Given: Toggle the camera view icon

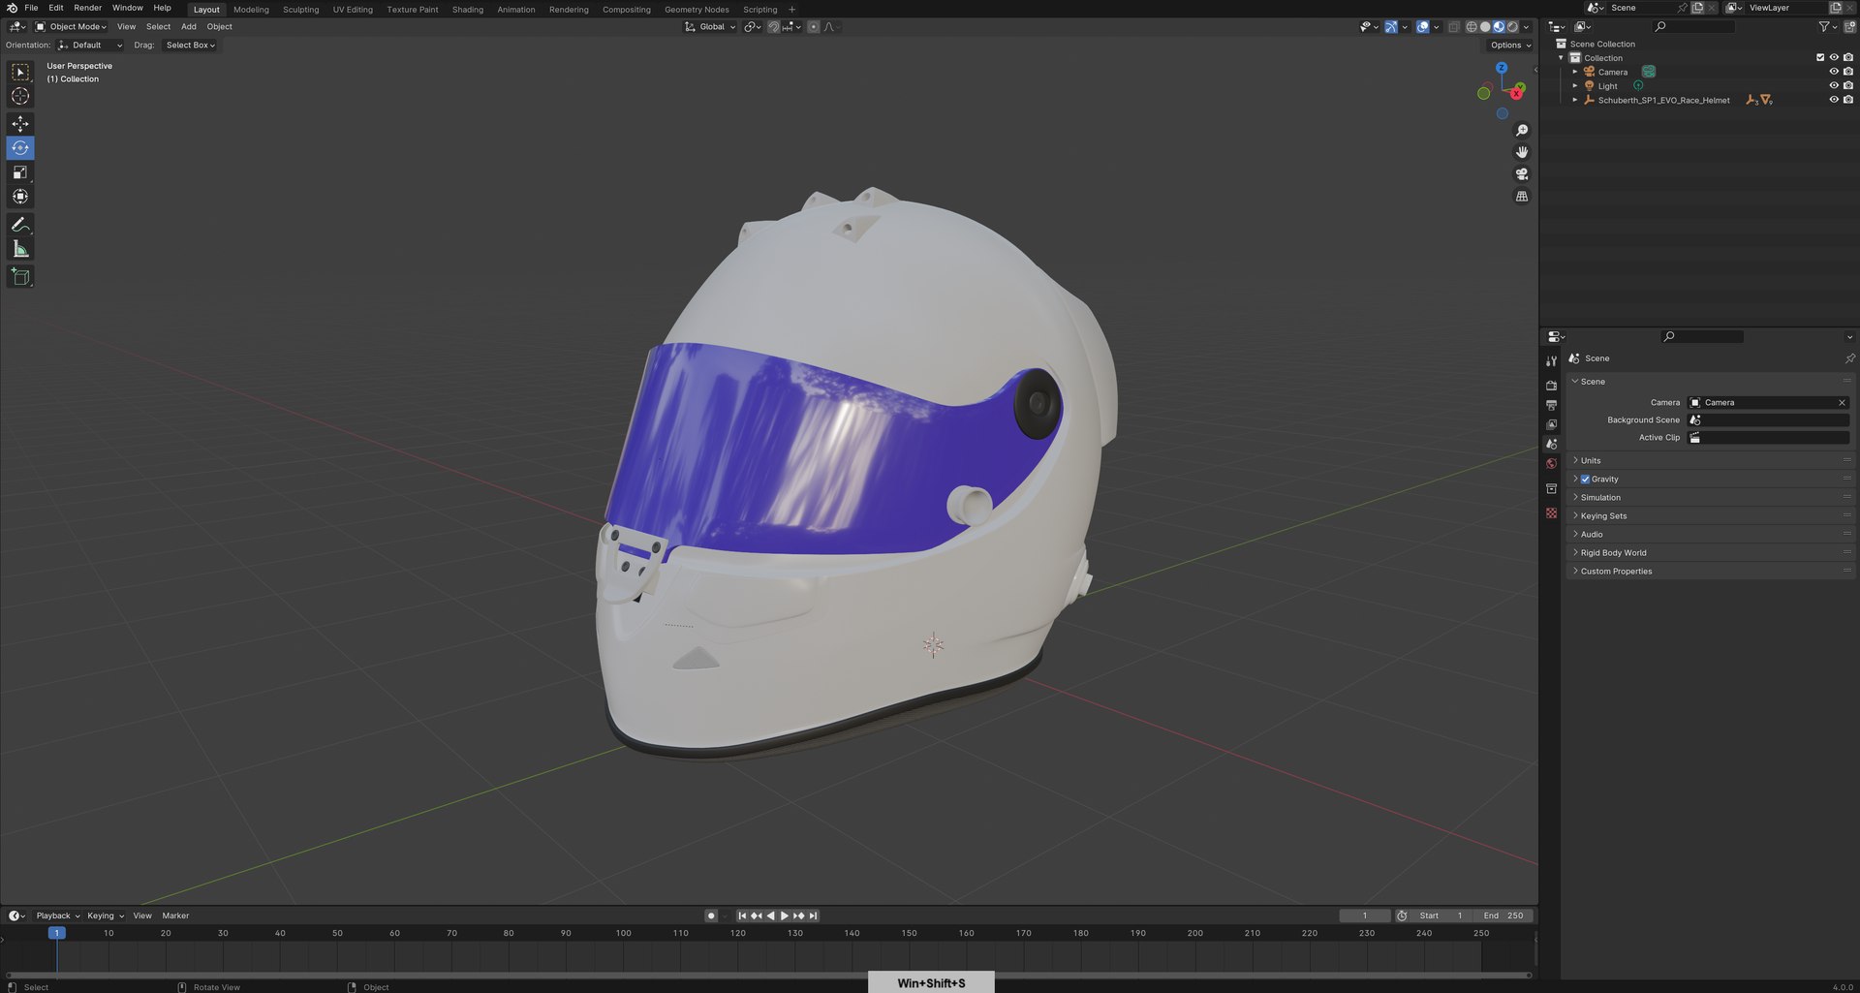Looking at the screenshot, I should click(x=1522, y=174).
